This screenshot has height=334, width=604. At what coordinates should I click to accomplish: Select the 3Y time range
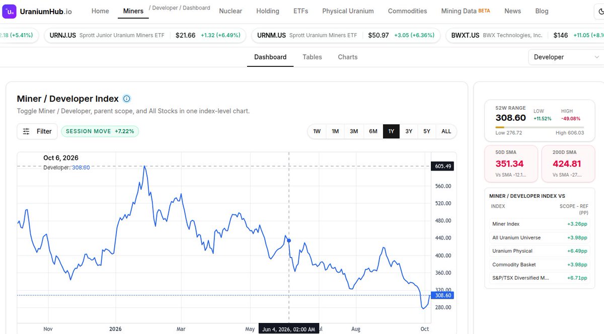click(409, 131)
